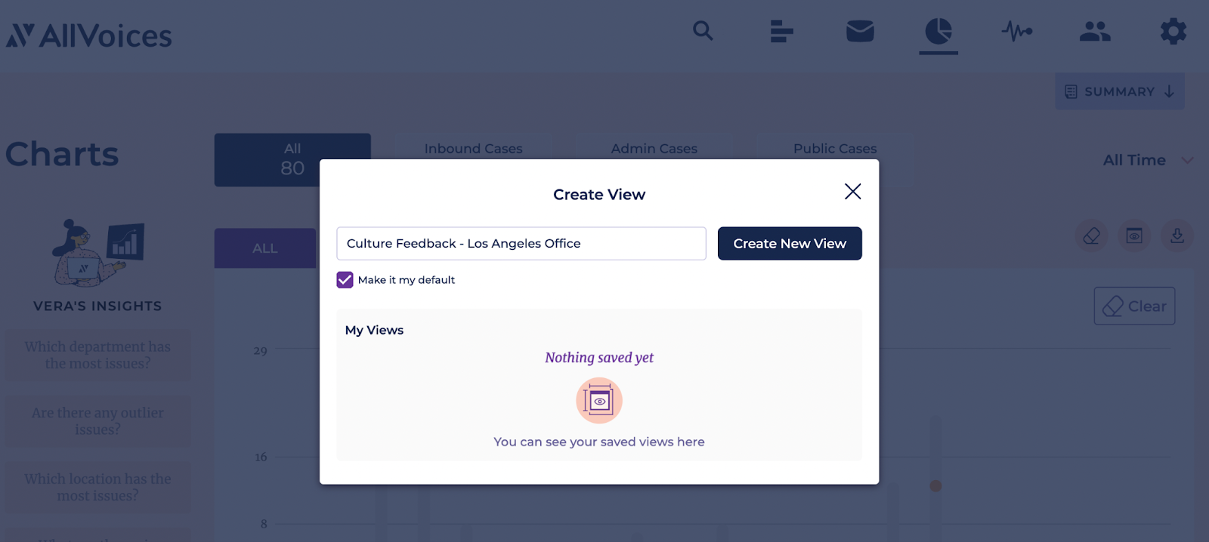
Task: Select the Public Cases tab
Action: point(835,149)
